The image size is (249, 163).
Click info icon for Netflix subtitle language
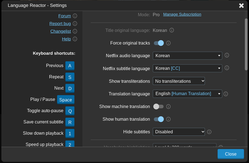tap(227, 68)
